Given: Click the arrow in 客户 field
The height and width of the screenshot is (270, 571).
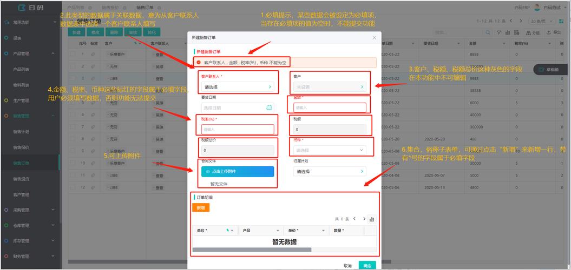Looking at the screenshot, I should click(x=362, y=87).
